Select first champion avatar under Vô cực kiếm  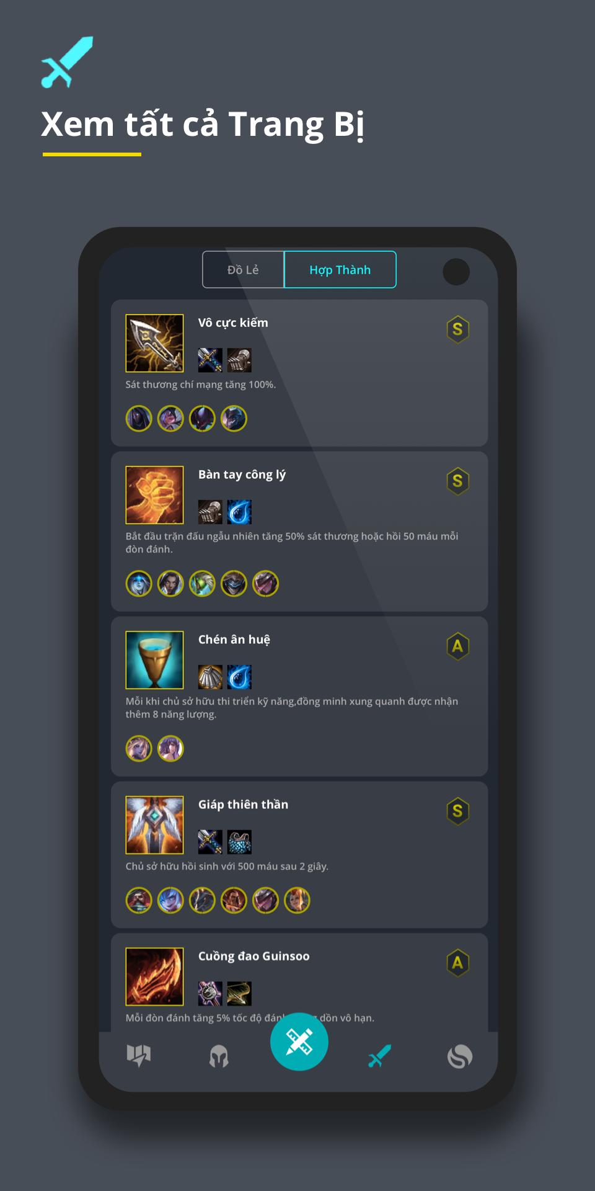click(139, 419)
